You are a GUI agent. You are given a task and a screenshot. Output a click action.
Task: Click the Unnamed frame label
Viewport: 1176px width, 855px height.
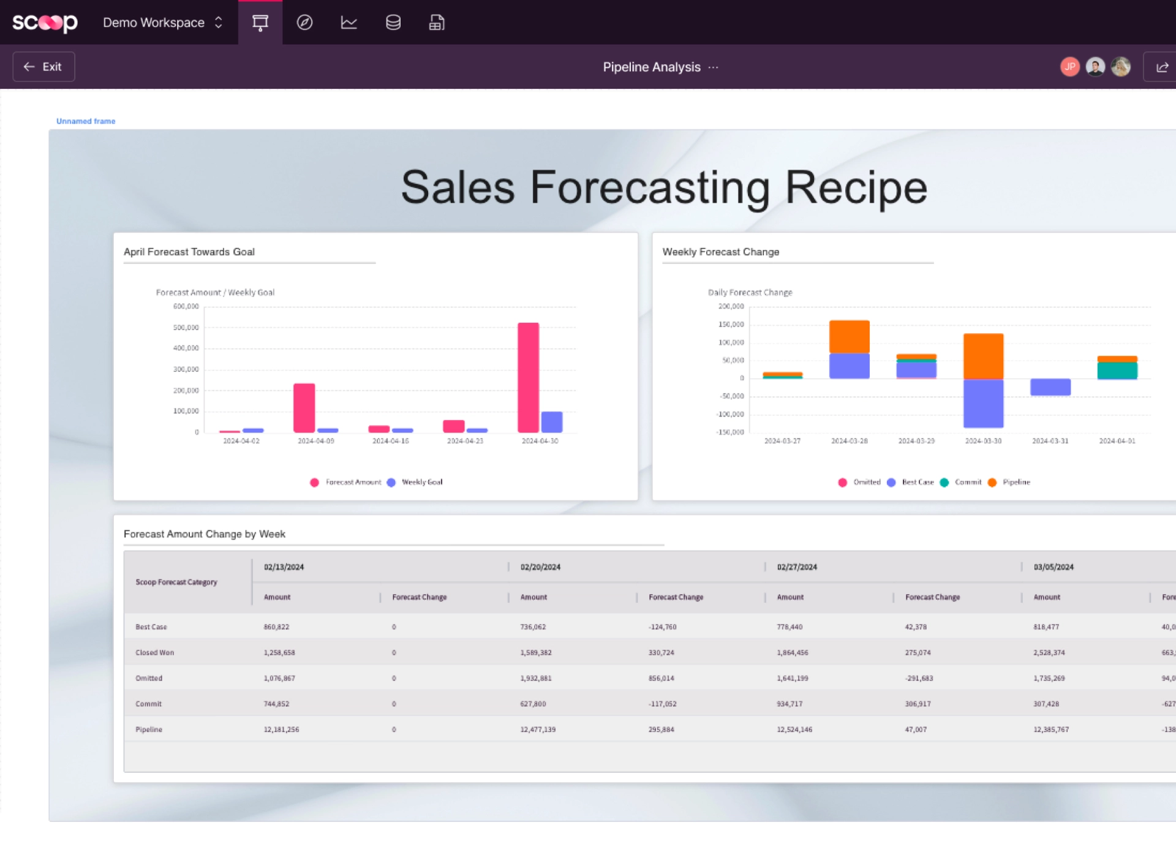[86, 121]
